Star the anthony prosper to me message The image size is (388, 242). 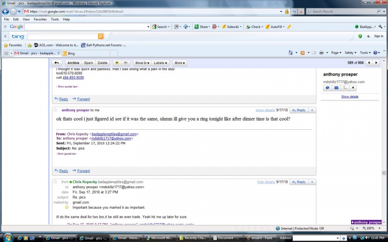point(55,110)
